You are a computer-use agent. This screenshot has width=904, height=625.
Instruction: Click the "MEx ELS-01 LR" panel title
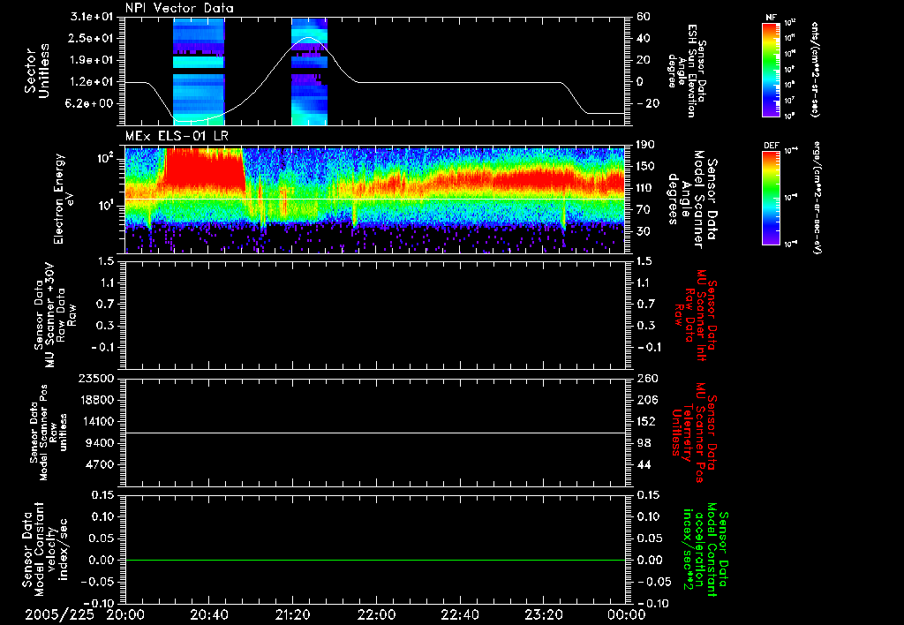click(177, 136)
